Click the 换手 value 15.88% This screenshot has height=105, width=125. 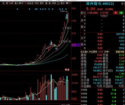pos(120,67)
